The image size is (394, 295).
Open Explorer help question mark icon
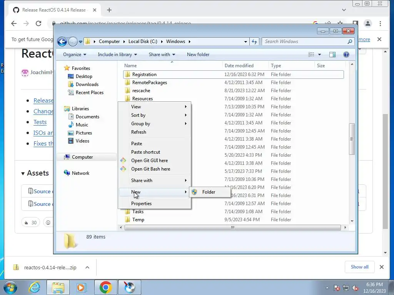tap(346, 55)
